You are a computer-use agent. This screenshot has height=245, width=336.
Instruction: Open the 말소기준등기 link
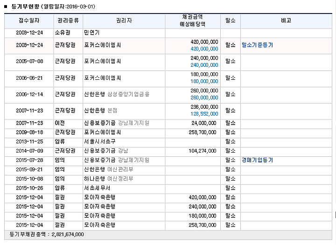tap(257, 45)
